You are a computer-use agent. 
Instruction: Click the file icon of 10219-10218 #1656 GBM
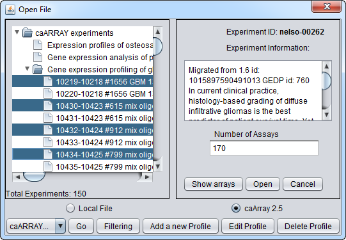[48, 81]
